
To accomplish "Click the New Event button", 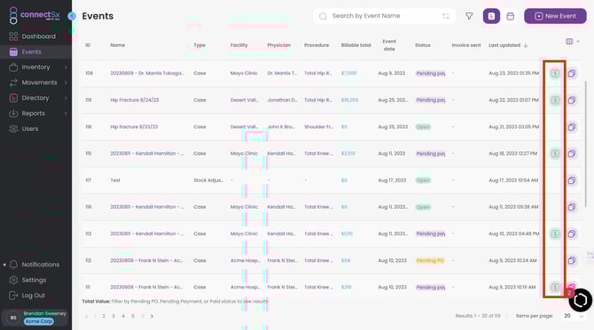I will [x=555, y=16].
